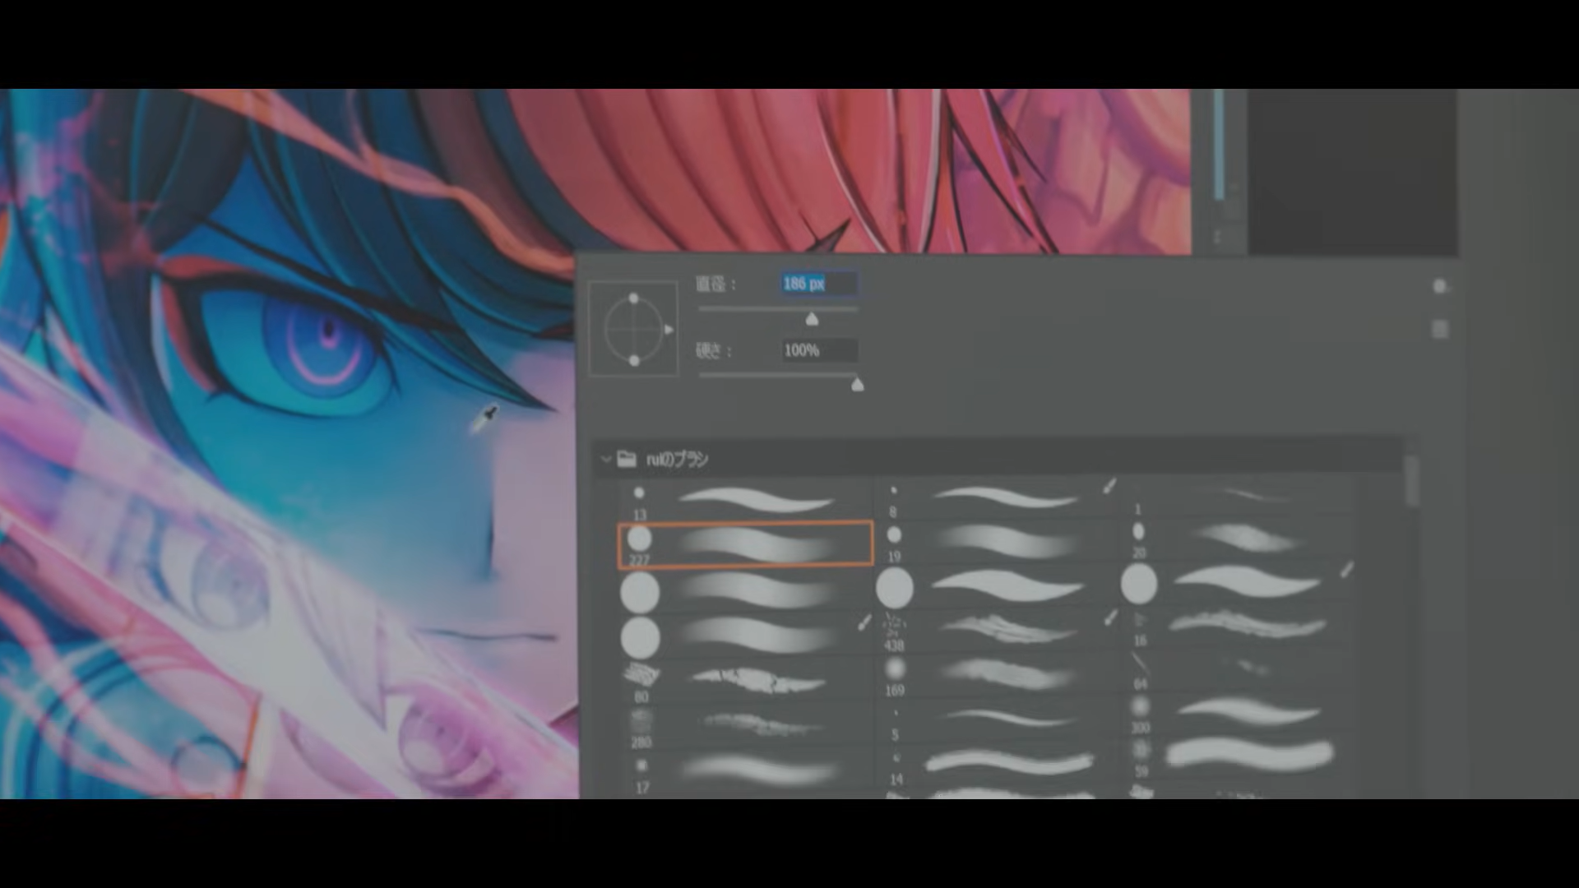Select the brush preset labeled 19
Image resolution: width=1579 pixels, height=888 pixels.
click(x=997, y=543)
